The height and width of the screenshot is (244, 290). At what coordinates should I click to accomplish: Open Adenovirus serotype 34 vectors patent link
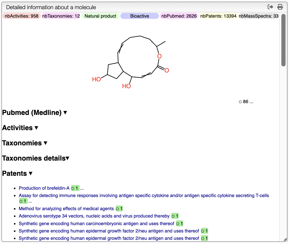pos(94,216)
